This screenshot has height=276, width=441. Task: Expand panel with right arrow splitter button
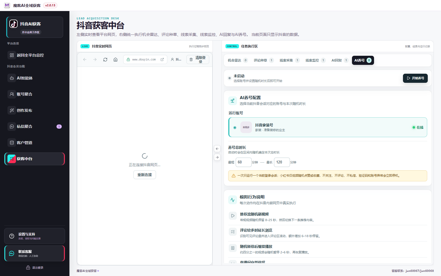coord(217,157)
